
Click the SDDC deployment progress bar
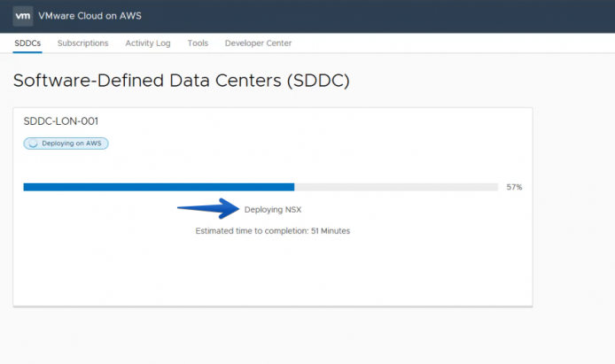coord(261,187)
